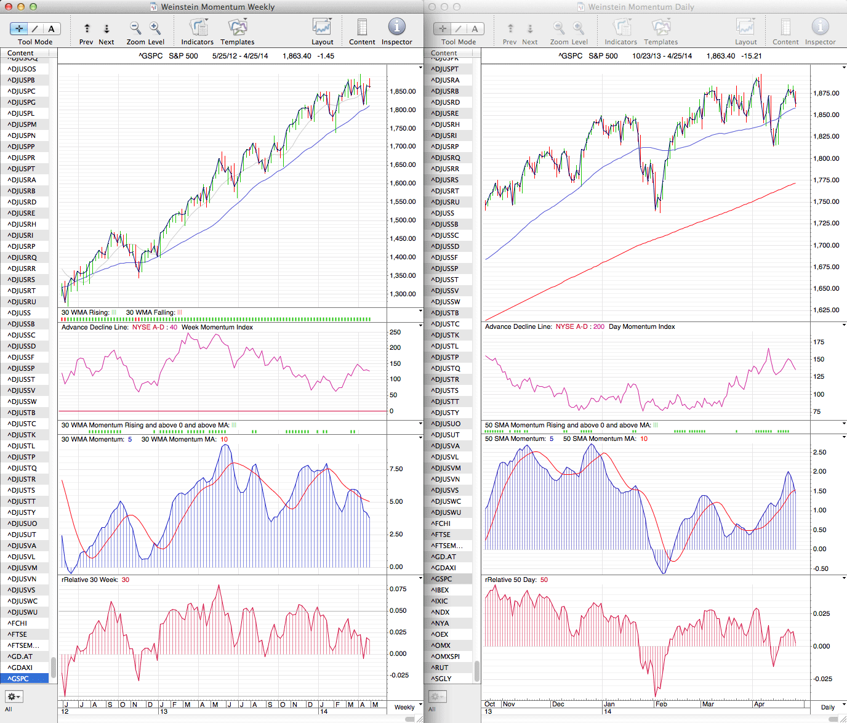Select ^GD.AT in Daily content list

[448, 557]
